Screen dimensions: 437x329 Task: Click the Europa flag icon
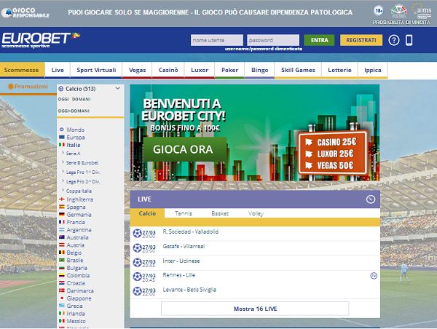tap(62, 137)
